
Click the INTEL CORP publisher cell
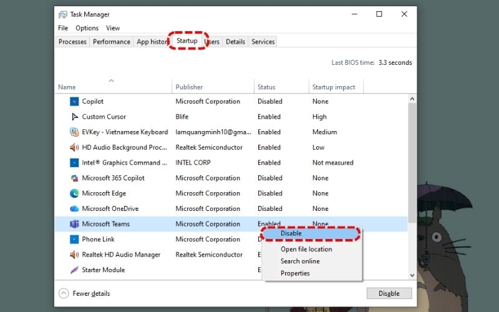point(193,163)
